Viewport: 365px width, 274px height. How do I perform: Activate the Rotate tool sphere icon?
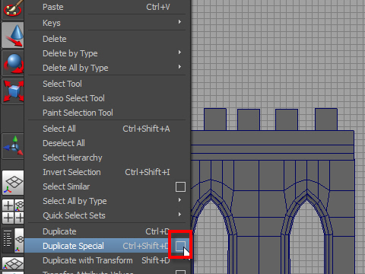(13, 63)
